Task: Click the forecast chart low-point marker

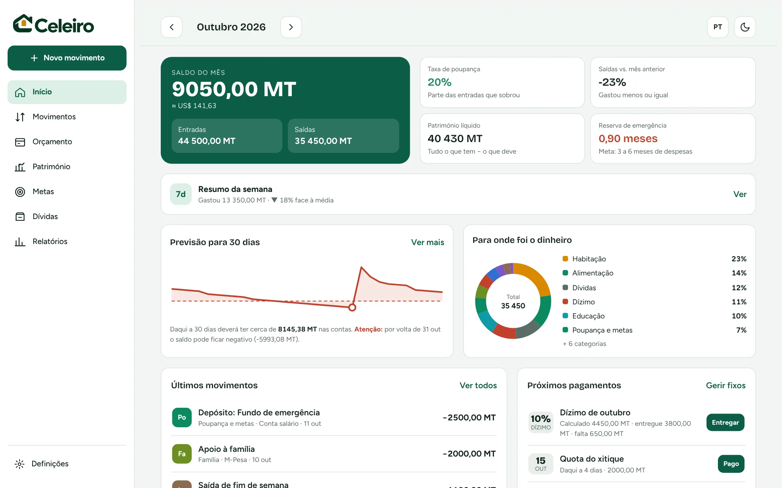Action: (x=352, y=308)
